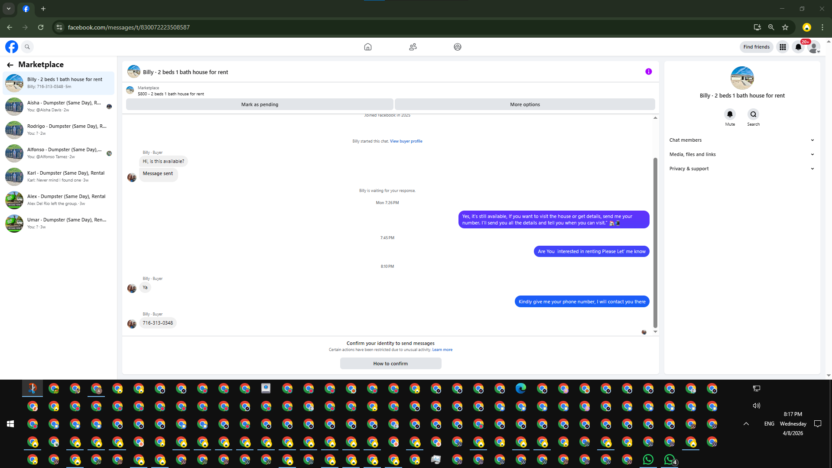Image resolution: width=832 pixels, height=468 pixels.
Task: Click the chat message scrollbar
Action: pyautogui.click(x=655, y=243)
